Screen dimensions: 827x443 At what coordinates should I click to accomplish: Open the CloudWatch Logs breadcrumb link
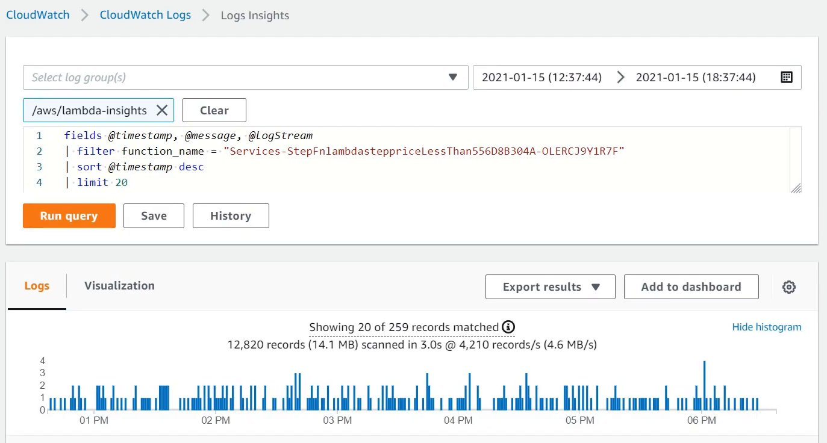(145, 15)
